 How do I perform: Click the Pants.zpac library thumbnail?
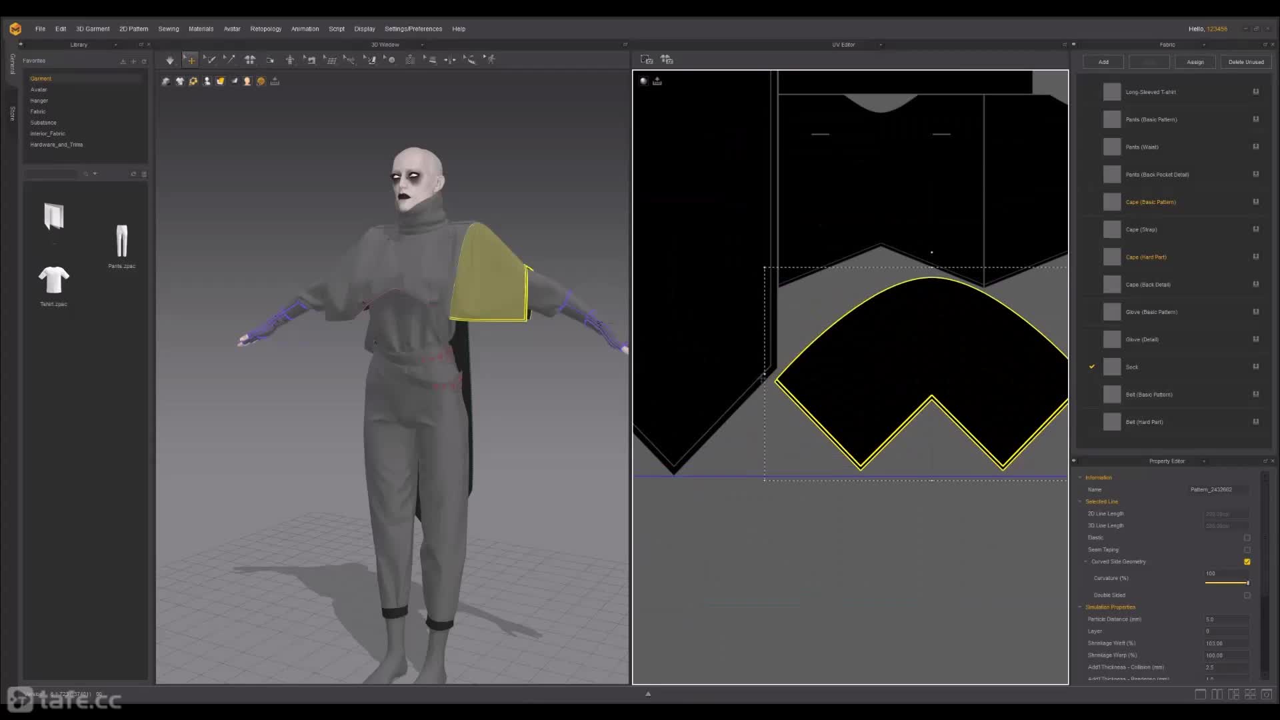click(121, 241)
